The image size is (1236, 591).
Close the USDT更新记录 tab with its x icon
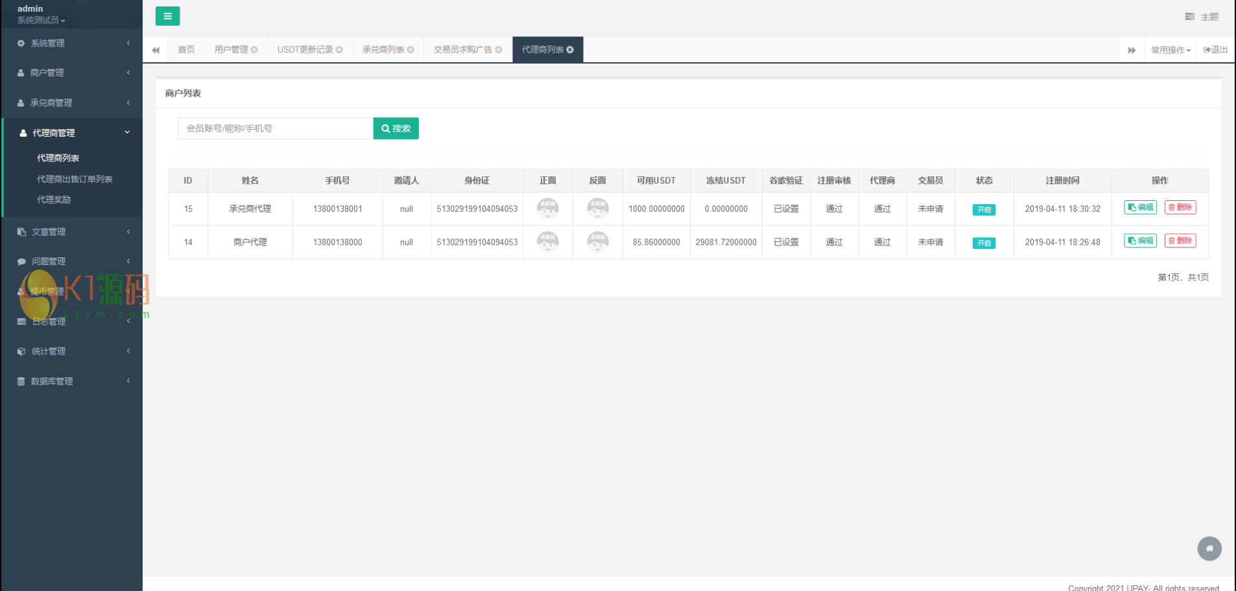(339, 50)
